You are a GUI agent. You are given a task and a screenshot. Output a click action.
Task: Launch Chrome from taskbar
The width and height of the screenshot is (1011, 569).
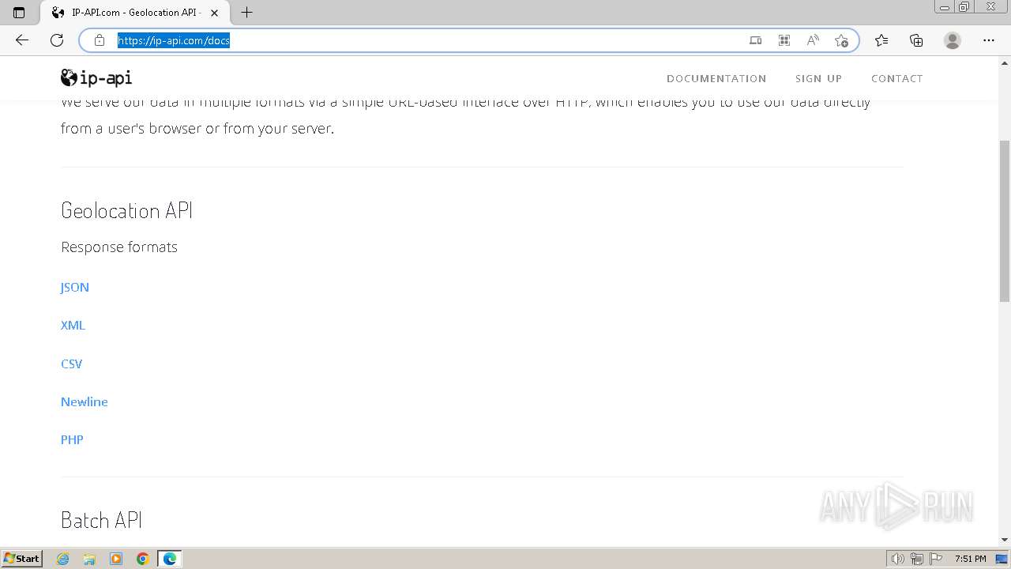pos(143,559)
